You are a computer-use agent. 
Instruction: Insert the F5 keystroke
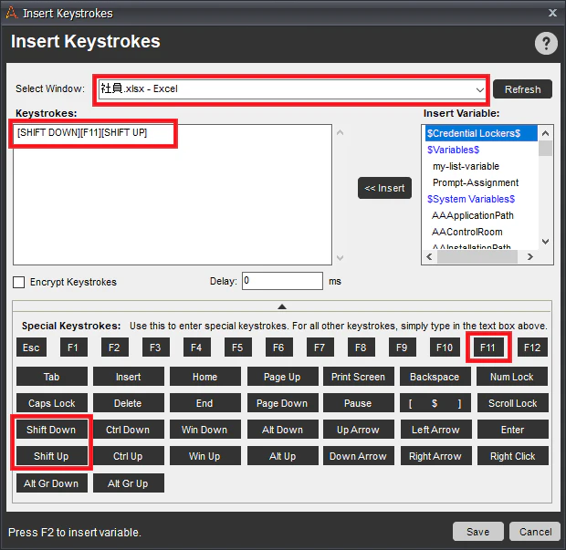[x=238, y=348]
